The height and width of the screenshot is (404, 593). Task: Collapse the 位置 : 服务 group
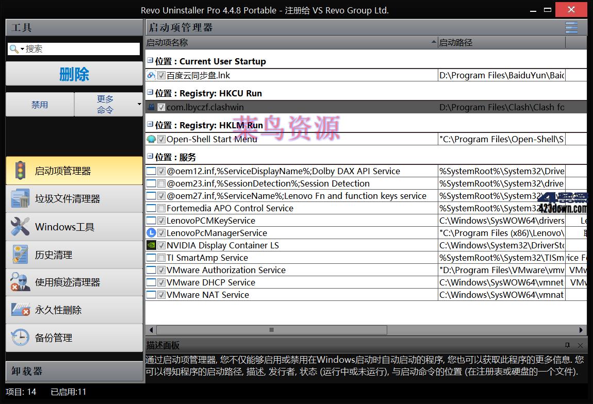151,157
